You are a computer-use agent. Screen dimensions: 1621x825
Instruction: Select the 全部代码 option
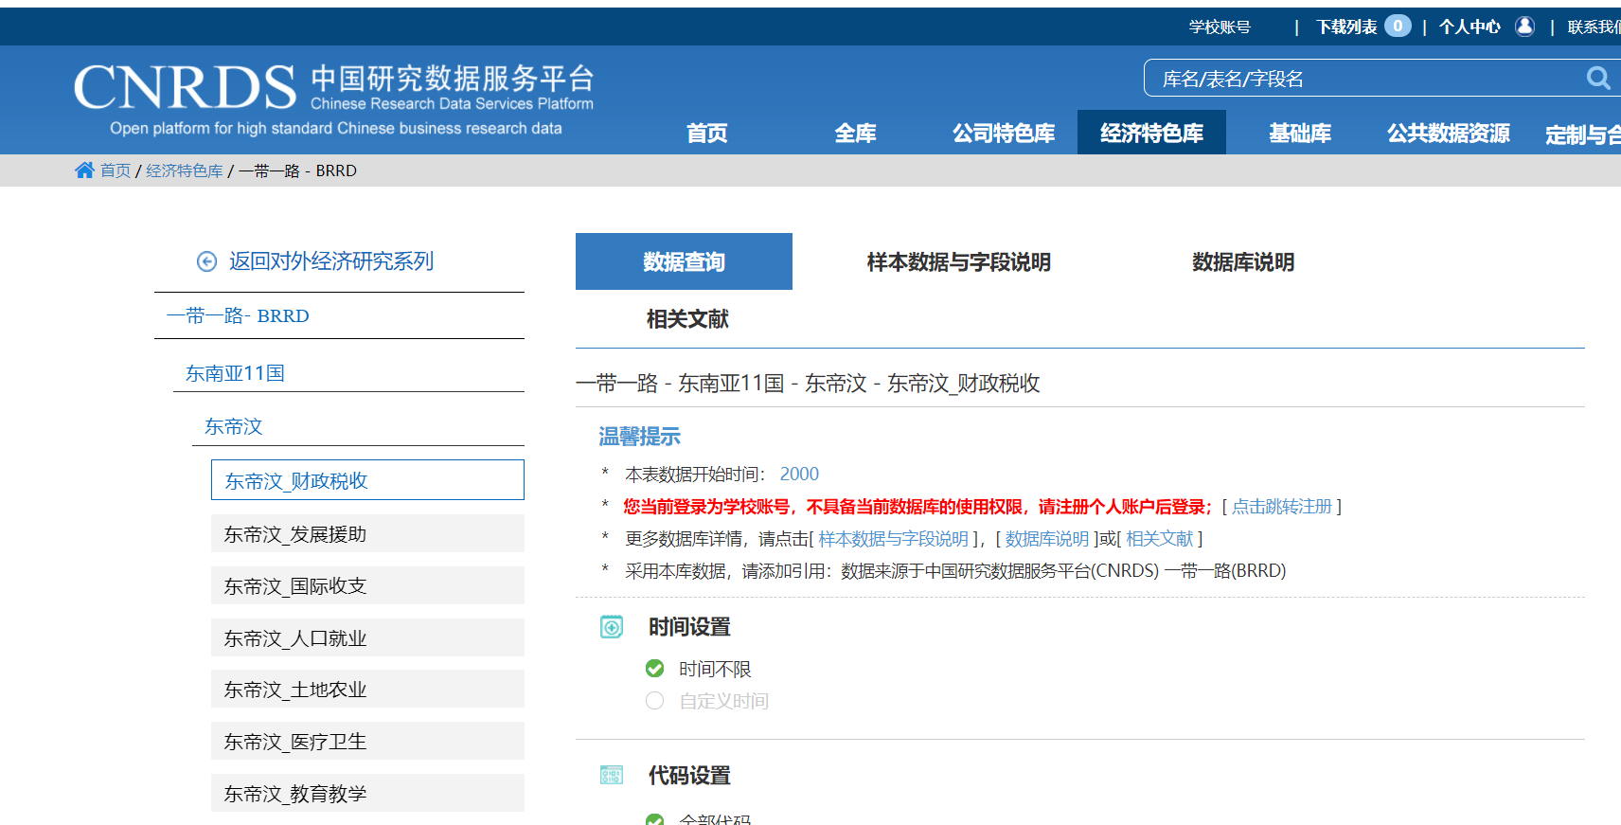click(x=654, y=819)
